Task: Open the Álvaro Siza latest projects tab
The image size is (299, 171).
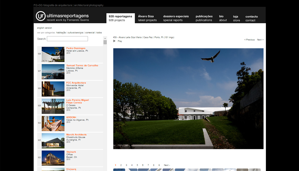Action: (147, 18)
